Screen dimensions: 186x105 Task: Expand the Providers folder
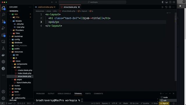pos(11,30)
